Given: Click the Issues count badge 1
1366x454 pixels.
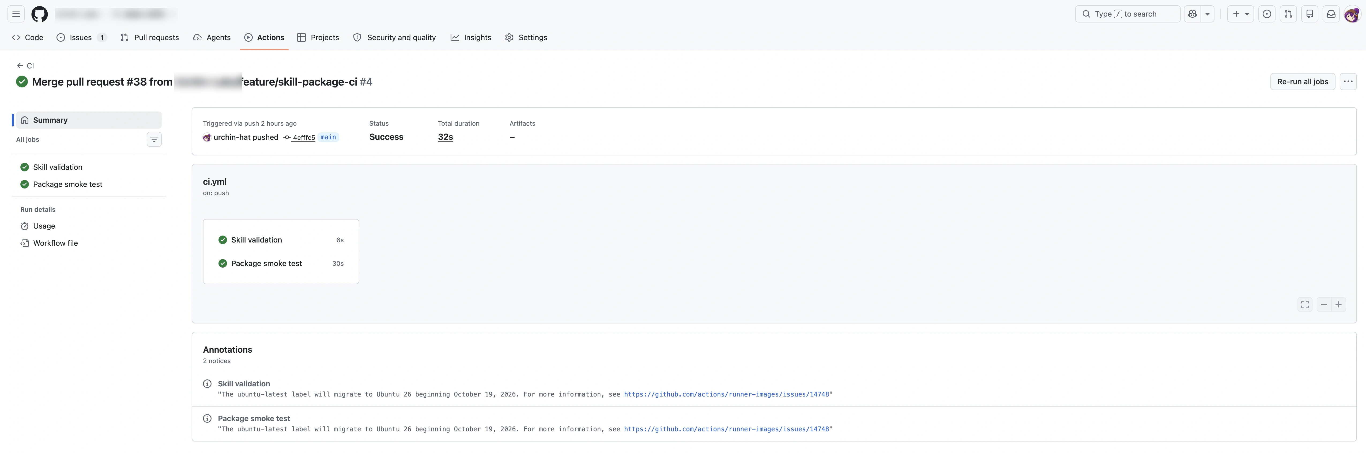Looking at the screenshot, I should (102, 38).
